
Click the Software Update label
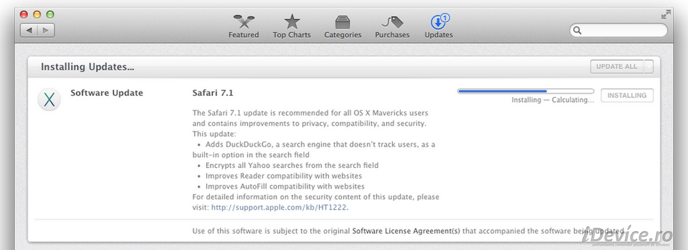(107, 93)
